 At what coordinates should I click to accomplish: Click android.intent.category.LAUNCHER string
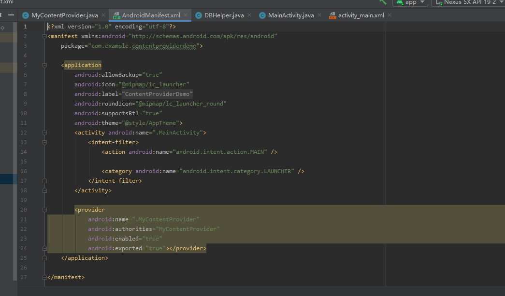tap(237, 171)
